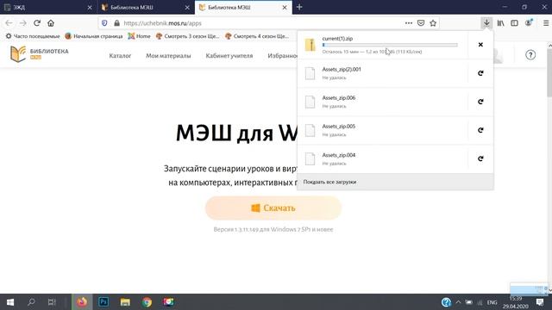Open Chrome from the taskbar
The height and width of the screenshot is (310, 552).
click(147, 302)
